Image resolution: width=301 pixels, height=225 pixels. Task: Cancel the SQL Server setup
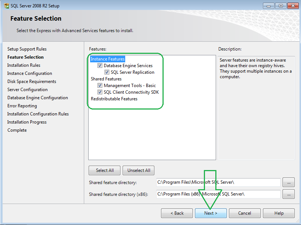point(245,213)
